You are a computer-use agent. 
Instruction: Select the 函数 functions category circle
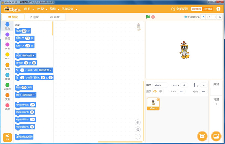coord(7,105)
